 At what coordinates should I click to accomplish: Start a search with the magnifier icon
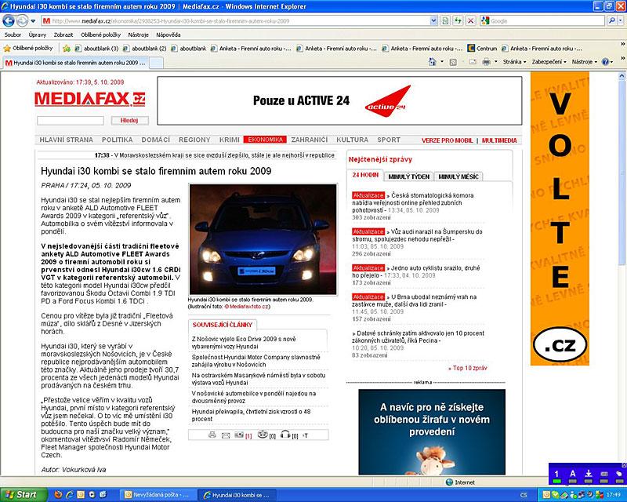[x=611, y=21]
